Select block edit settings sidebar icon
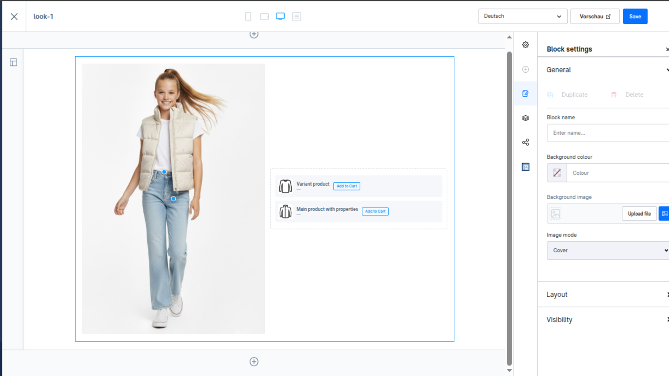 (x=525, y=93)
